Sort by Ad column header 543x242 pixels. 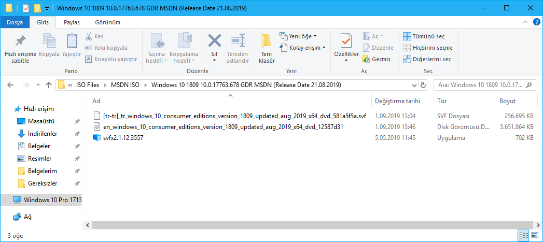coord(96,101)
